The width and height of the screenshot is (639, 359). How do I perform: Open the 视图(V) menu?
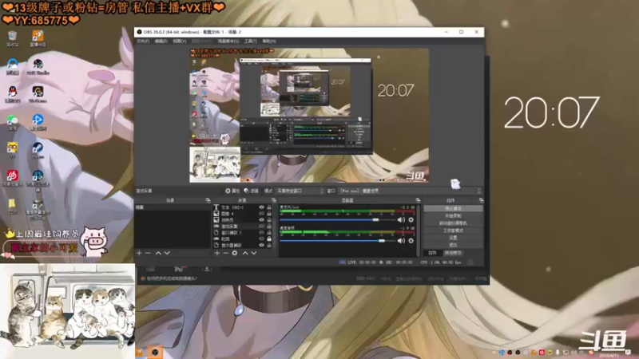pyautogui.click(x=179, y=41)
